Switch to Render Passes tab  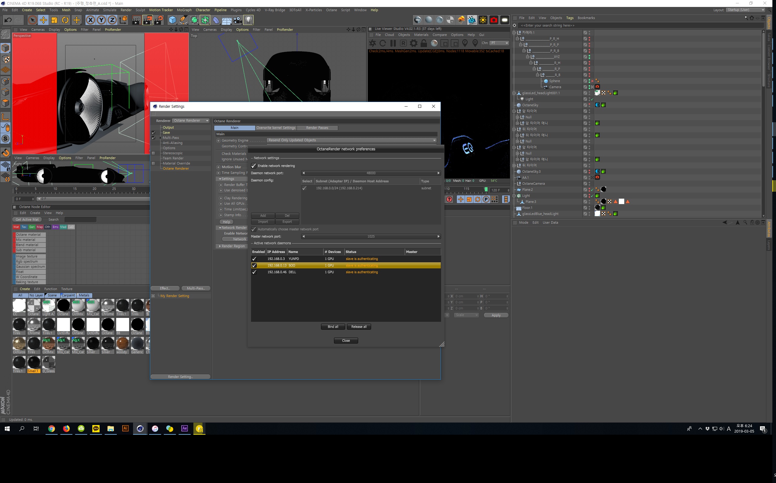317,128
